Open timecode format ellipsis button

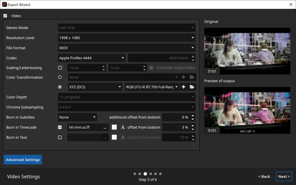[105, 127]
